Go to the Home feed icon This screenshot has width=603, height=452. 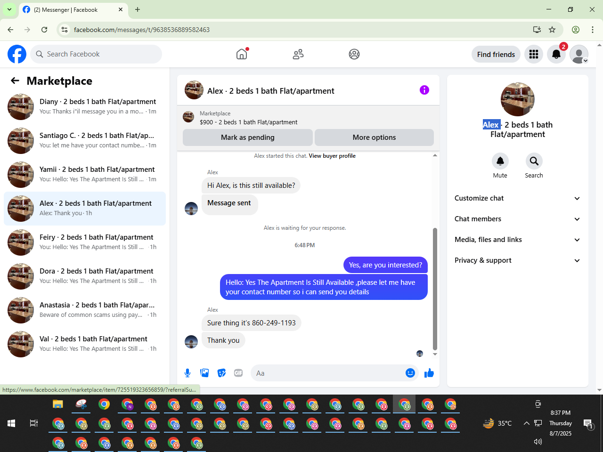point(242,54)
